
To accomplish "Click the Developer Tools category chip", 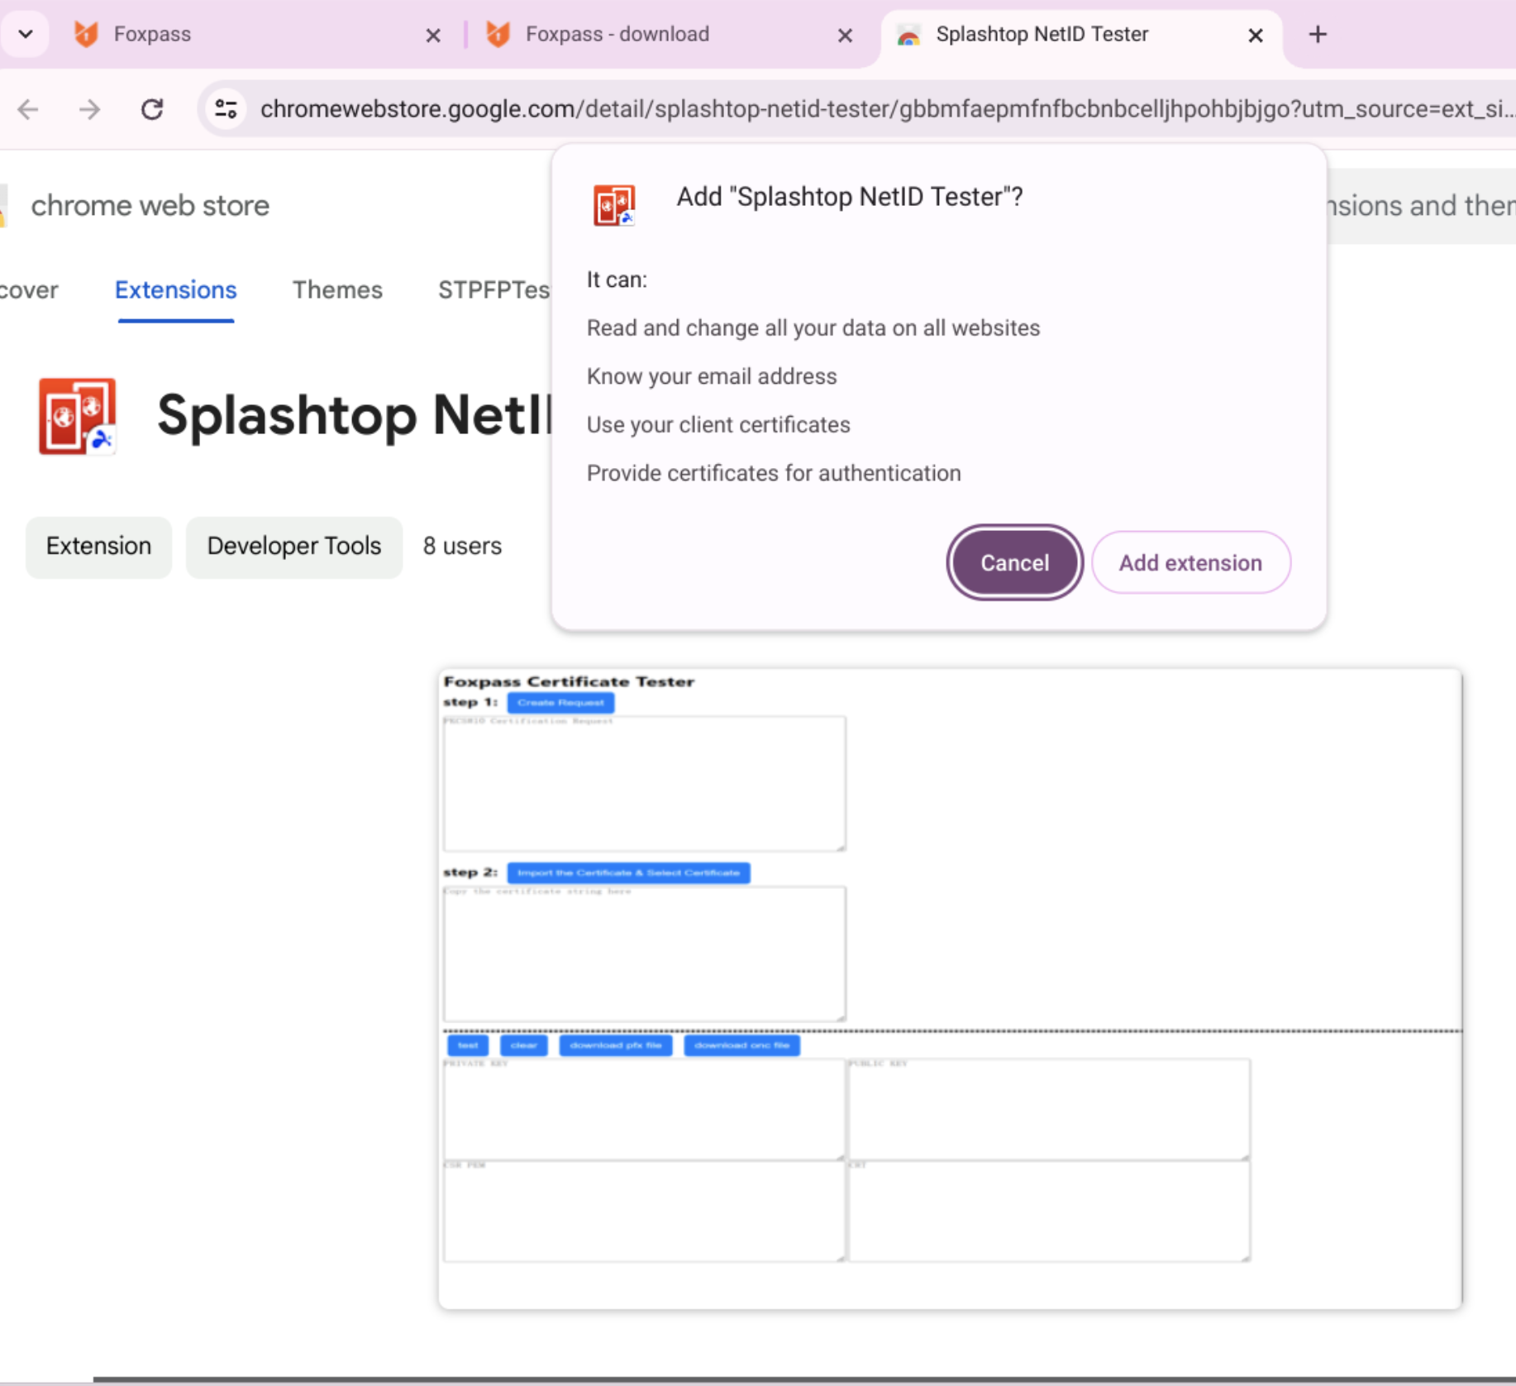I will coord(293,547).
